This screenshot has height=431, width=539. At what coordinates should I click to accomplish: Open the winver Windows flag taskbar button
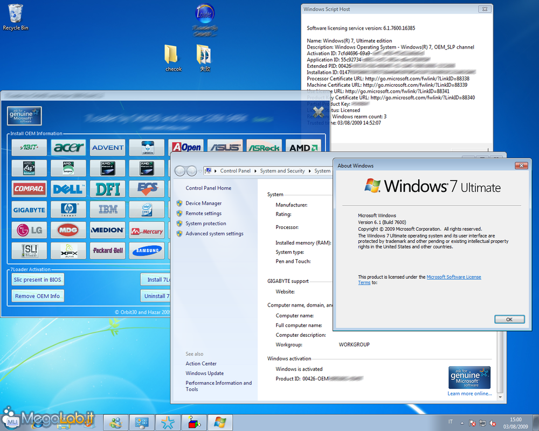[220, 422]
